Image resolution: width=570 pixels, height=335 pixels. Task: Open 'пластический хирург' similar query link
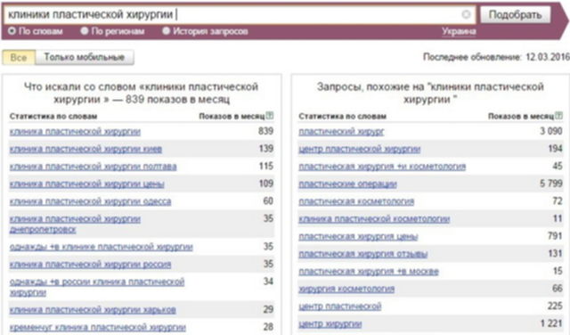coord(341,131)
